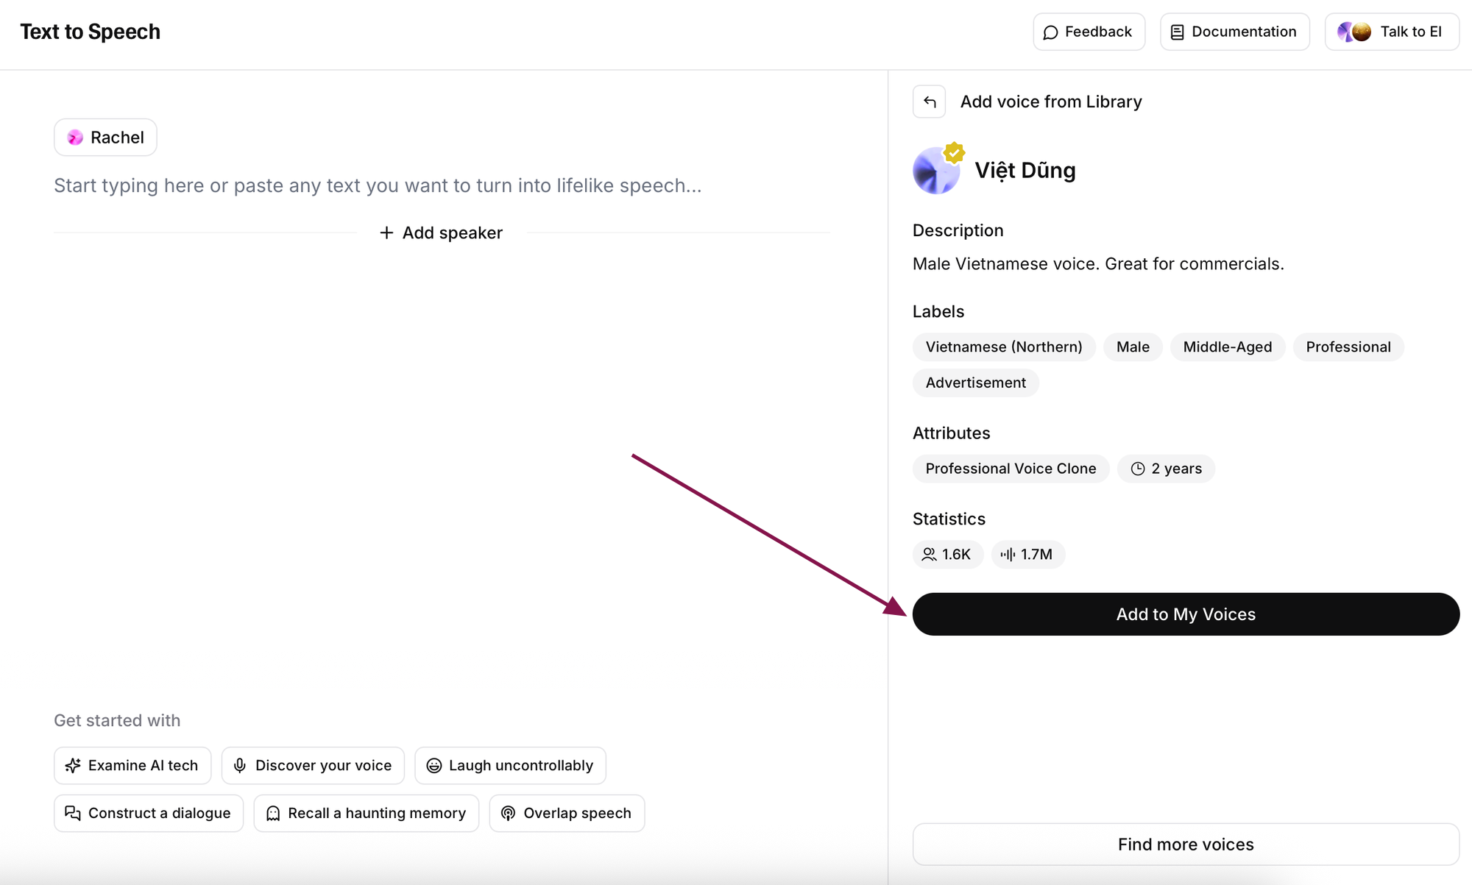
Task: Choose Discover your voice microphone prompt
Action: click(x=313, y=766)
